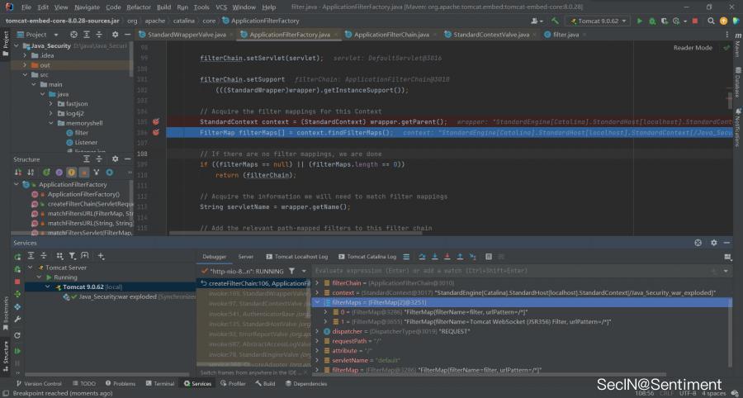
Task: Open Structure panel gear options
Action: coord(115,159)
